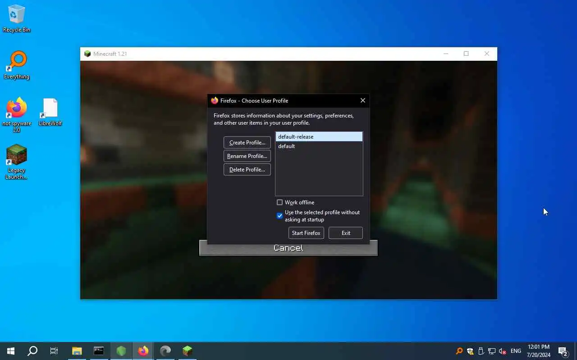Open the network tray icon
Viewport: 577px width, 360px height.
coord(492,351)
